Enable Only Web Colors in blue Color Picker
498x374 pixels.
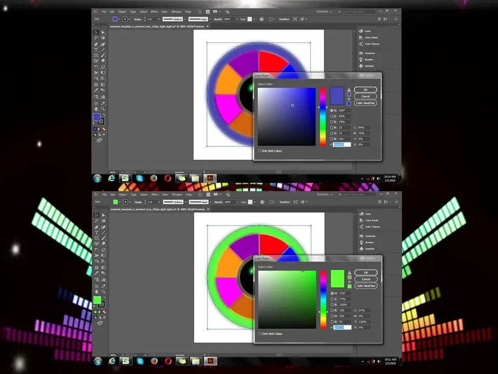click(259, 151)
